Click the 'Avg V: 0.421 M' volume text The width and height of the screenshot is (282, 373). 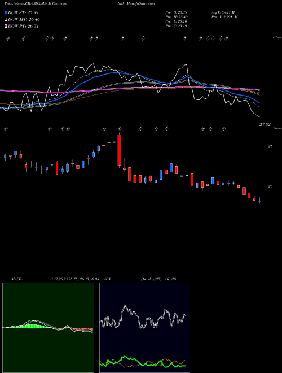click(223, 12)
